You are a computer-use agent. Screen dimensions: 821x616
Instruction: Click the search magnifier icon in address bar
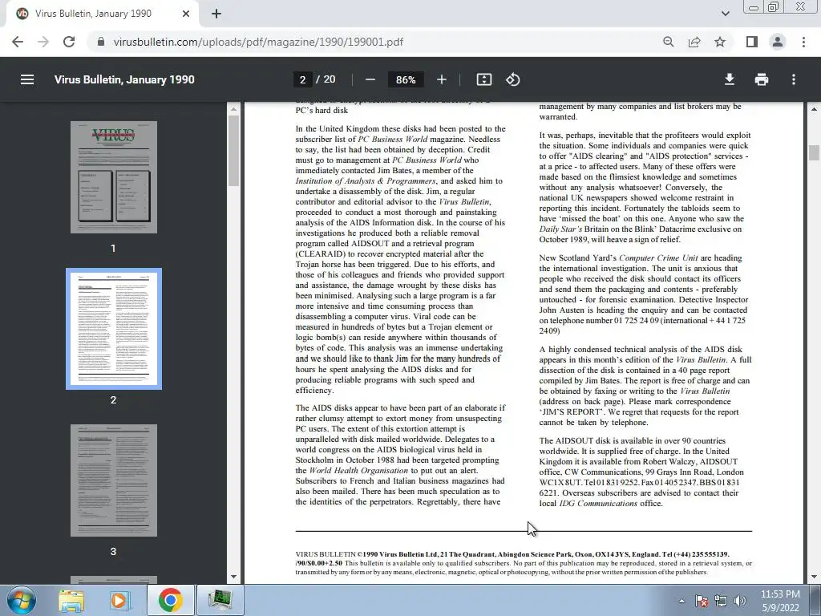668,42
